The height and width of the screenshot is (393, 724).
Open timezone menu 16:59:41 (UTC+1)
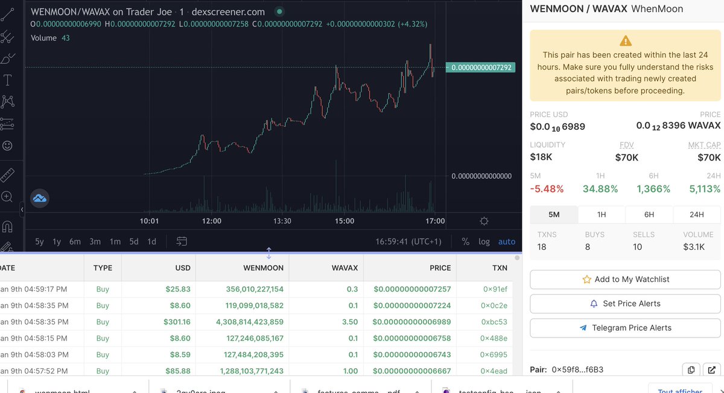(x=408, y=241)
